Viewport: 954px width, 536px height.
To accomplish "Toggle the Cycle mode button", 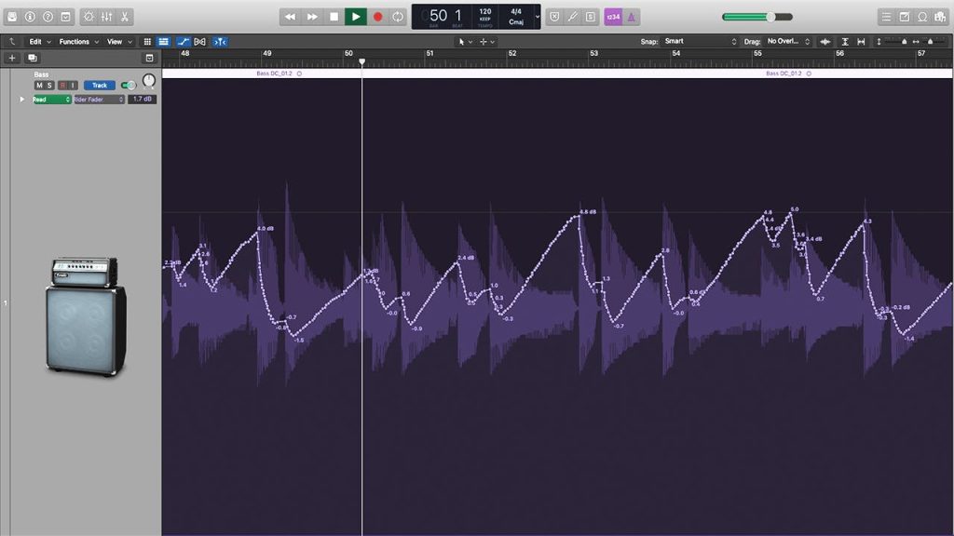I will [399, 17].
